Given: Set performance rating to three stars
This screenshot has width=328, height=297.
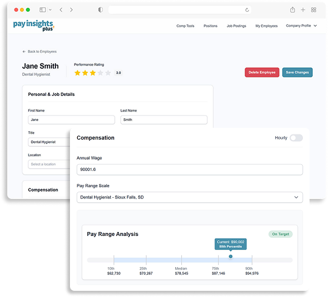Looking at the screenshot, I should pos(93,73).
